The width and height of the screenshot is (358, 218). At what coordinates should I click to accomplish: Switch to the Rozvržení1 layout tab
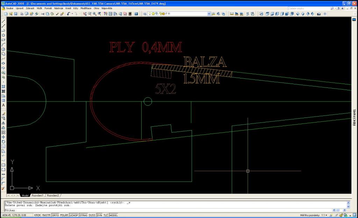[37, 195]
